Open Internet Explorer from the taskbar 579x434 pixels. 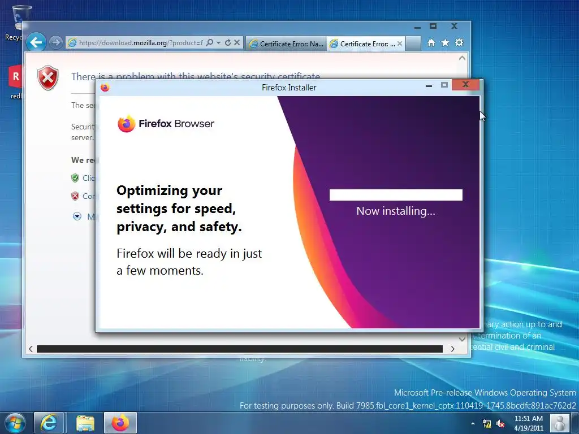pos(49,423)
